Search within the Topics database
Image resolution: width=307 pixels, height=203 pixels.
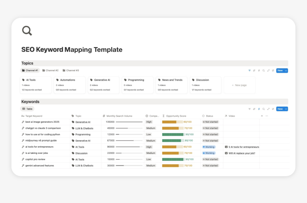pyautogui.click(x=263, y=70)
